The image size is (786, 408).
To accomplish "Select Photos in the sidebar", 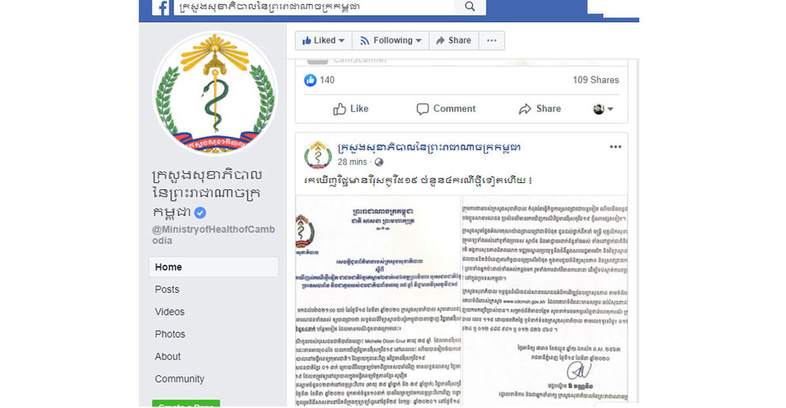I will 170,334.
